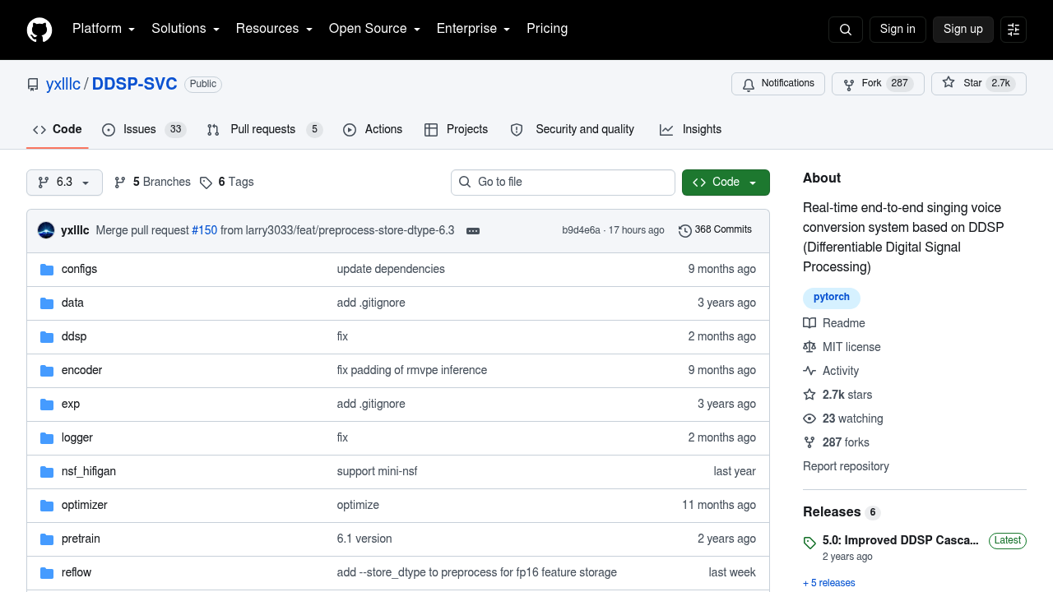Click the Sign in button

(x=898, y=30)
